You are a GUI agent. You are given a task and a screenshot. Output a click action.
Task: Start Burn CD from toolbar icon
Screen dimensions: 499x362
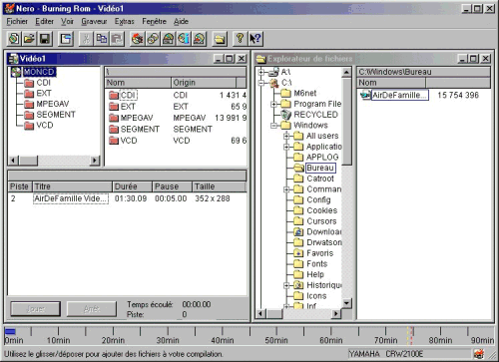click(x=138, y=39)
